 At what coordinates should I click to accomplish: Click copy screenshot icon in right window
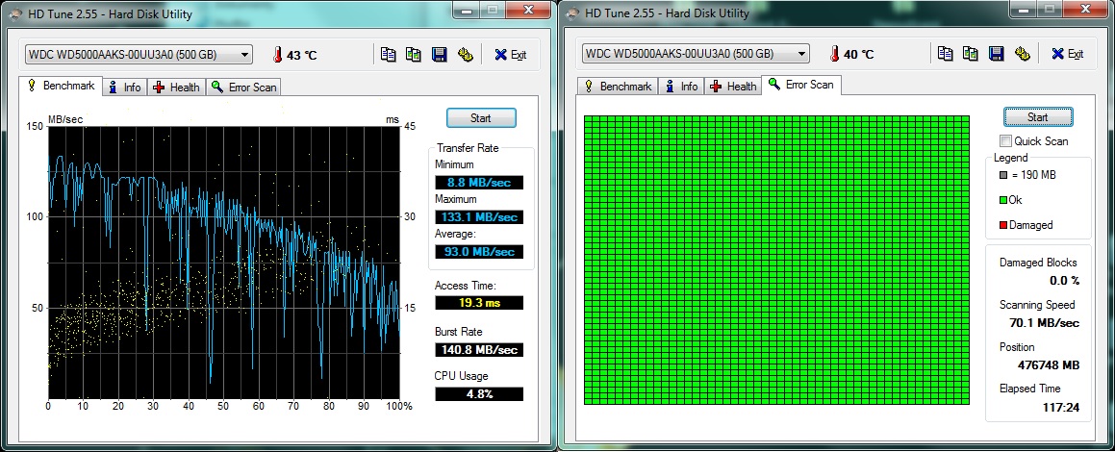(971, 54)
